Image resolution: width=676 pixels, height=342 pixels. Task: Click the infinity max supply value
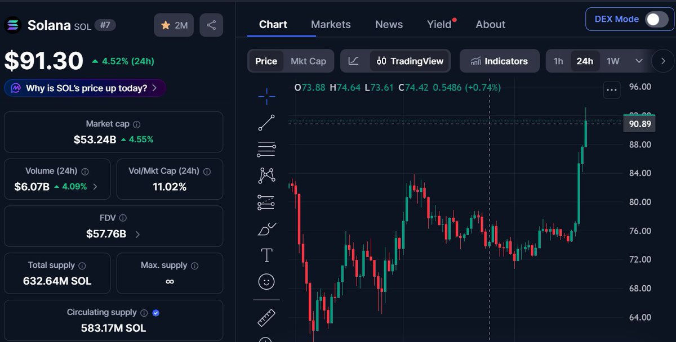(x=170, y=281)
